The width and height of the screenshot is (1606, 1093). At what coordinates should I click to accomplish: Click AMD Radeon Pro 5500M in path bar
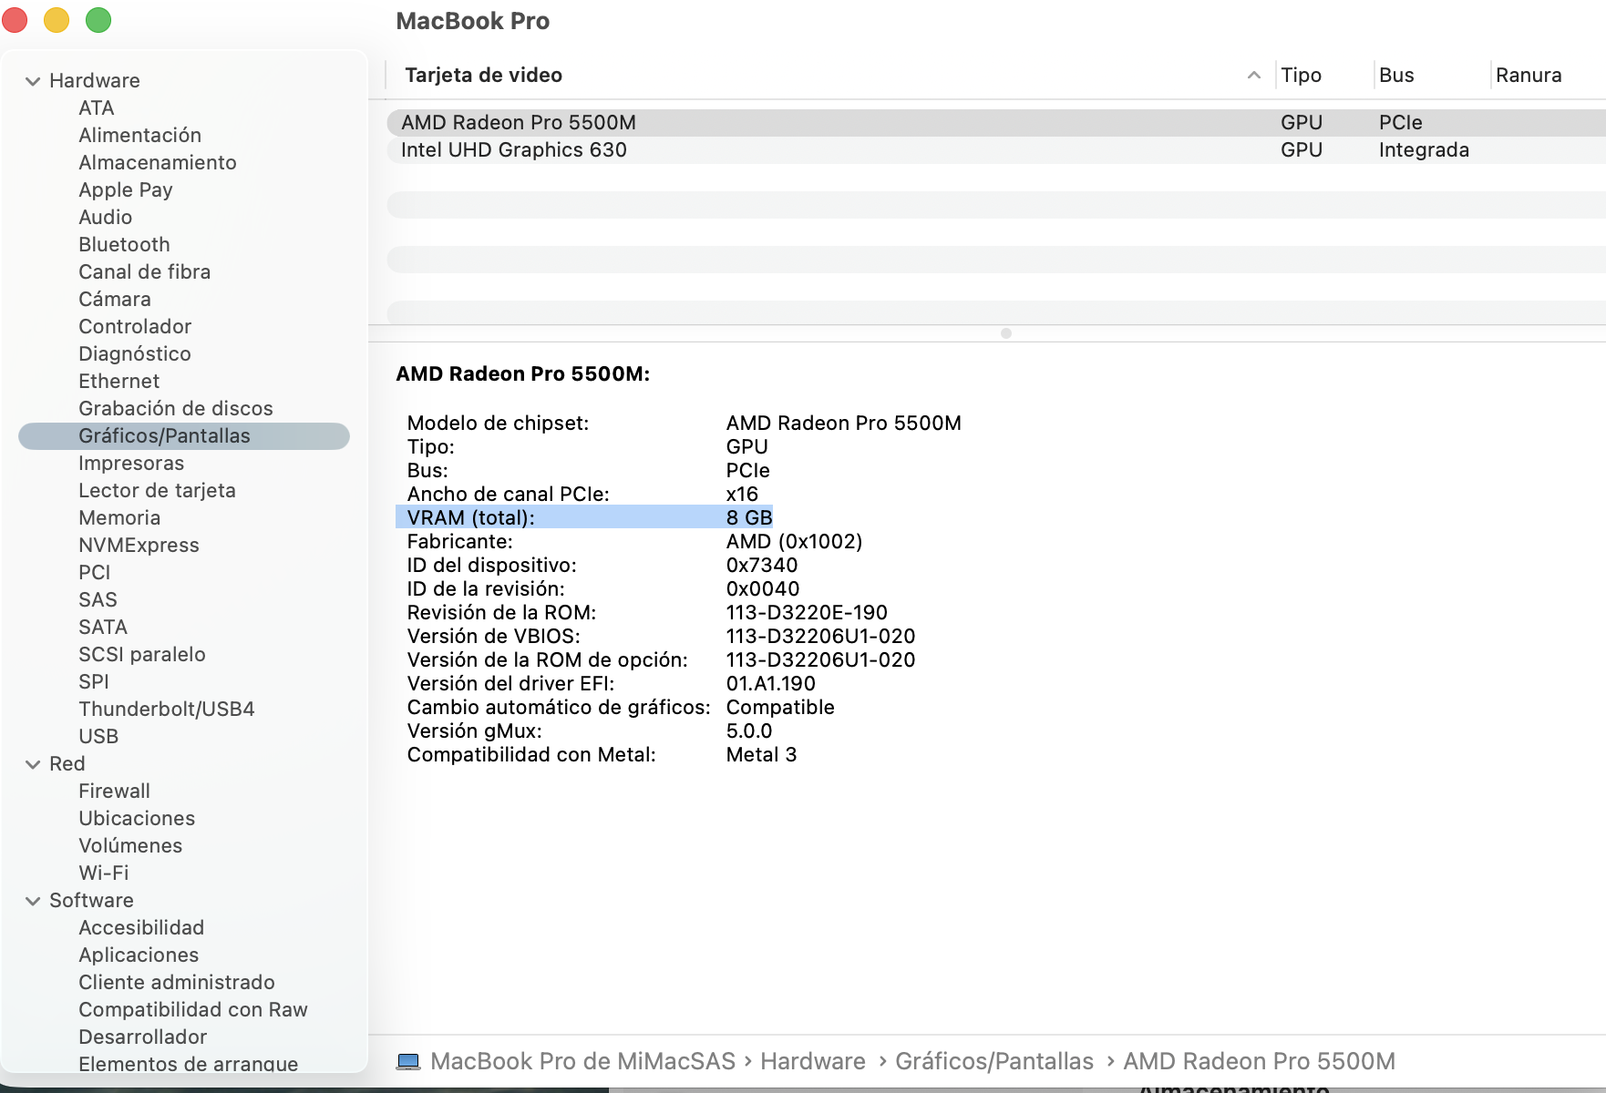click(x=1259, y=1062)
